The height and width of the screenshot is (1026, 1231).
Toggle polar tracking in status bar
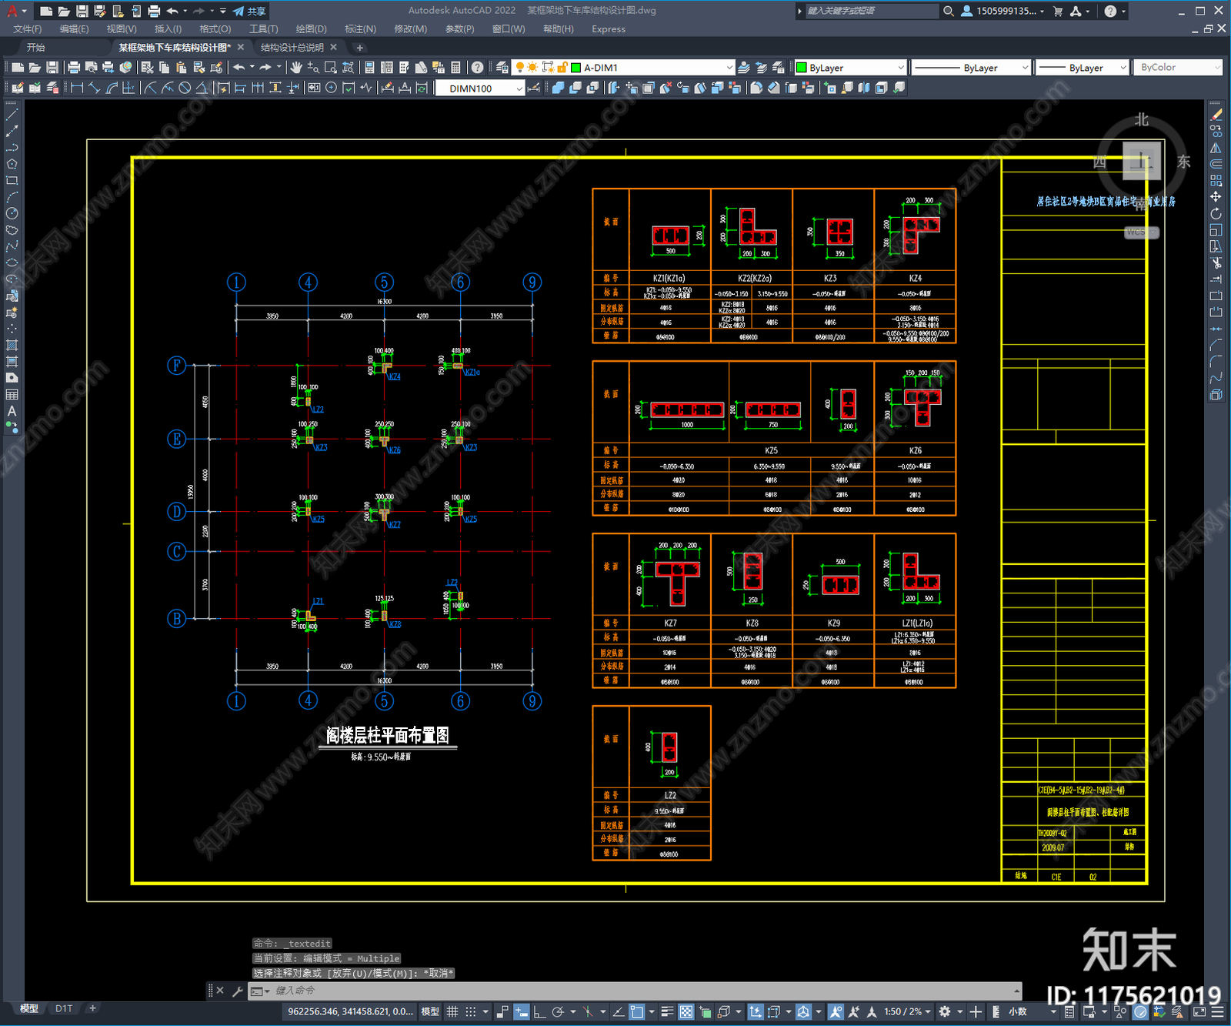559,1011
